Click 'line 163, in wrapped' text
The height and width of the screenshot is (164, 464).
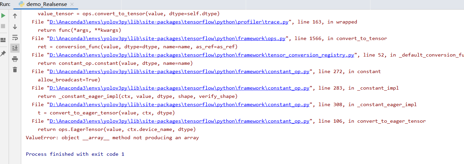(327, 22)
